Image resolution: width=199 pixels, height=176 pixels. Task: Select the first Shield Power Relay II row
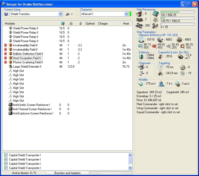(x=67, y=28)
